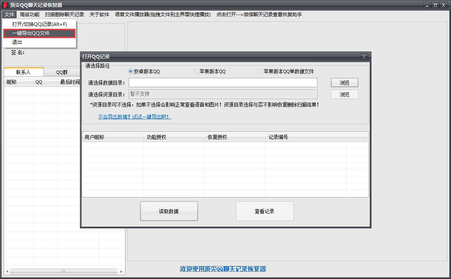The image size is (451, 279).
Task: Click 浏览 button for the data directory
Action: 344,82
